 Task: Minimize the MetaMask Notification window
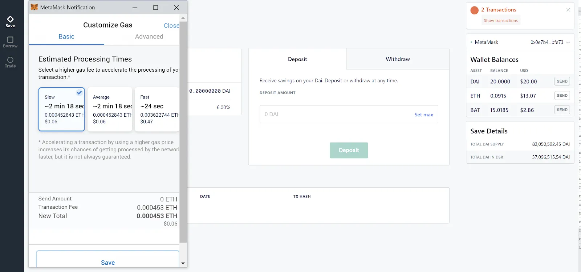pos(135,8)
